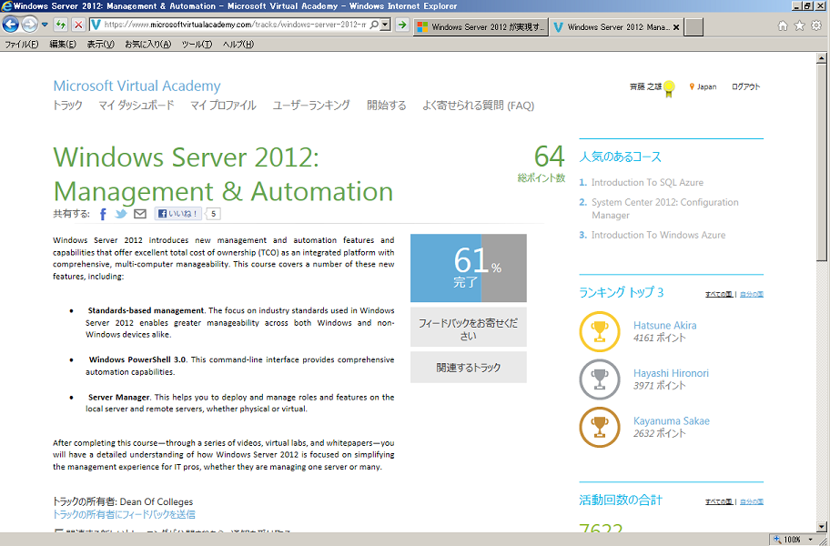Open the zoom level dropdown at 100%

click(815, 540)
